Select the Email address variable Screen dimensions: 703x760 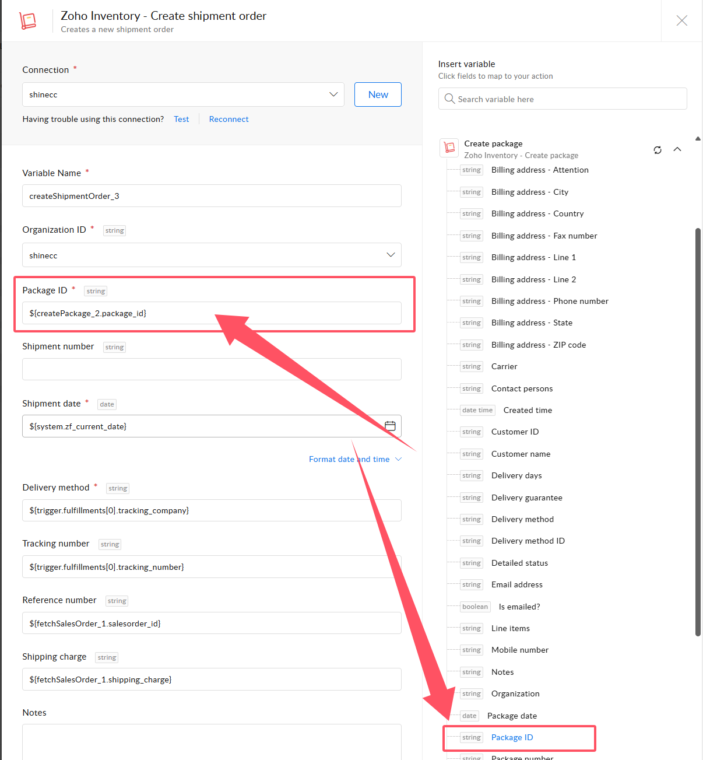[x=516, y=584]
